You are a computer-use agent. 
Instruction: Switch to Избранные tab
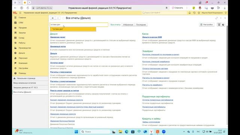pos(128,25)
